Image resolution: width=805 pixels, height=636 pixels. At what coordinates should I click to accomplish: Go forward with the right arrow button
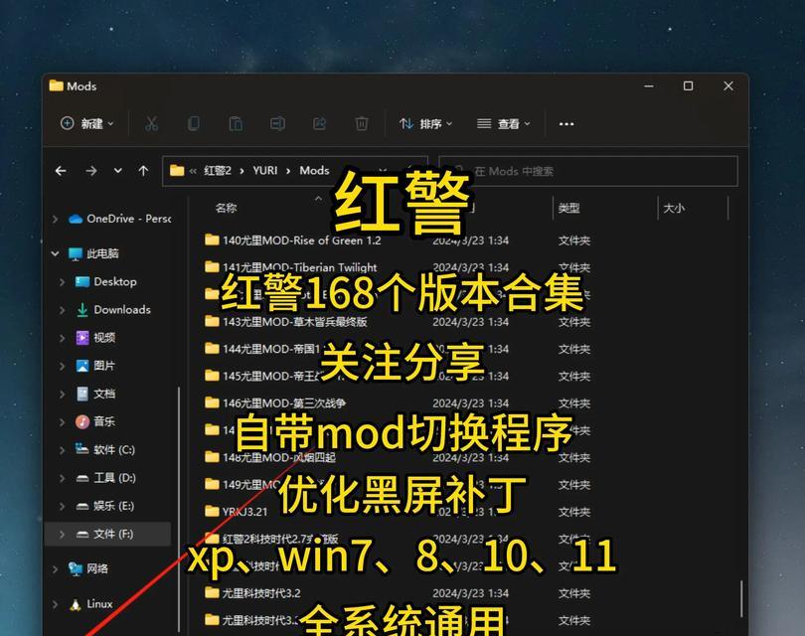tap(90, 171)
